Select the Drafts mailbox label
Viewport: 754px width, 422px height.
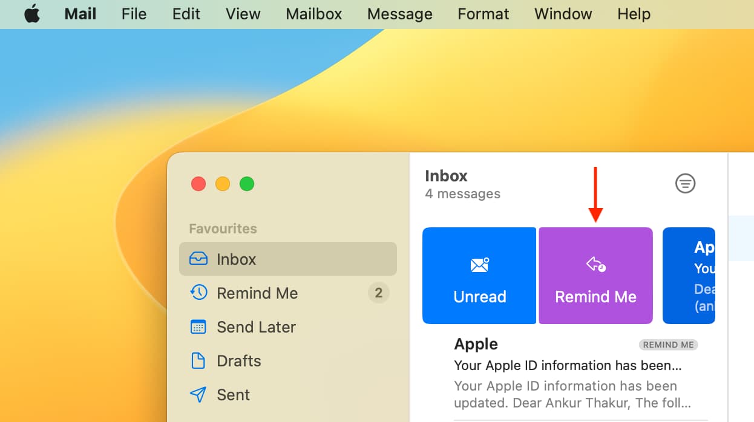(x=239, y=361)
